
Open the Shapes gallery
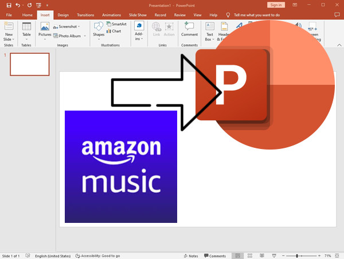99,31
